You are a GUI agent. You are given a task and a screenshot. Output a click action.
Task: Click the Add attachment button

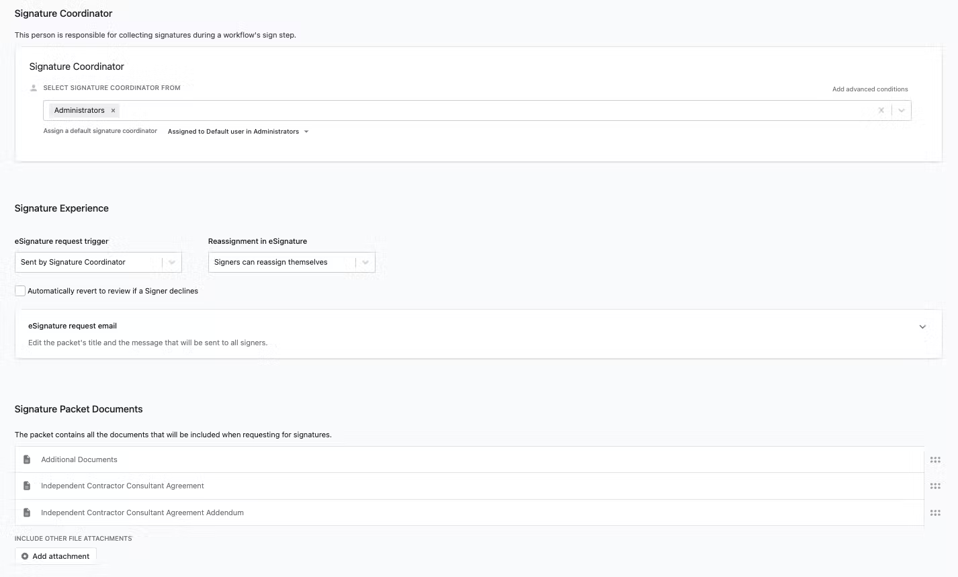click(56, 556)
